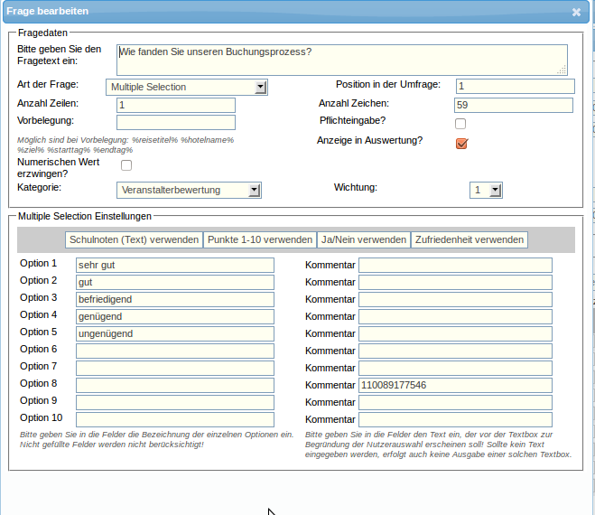Click the Option 8 Kommentar field
This screenshot has height=515, width=595.
[455, 385]
